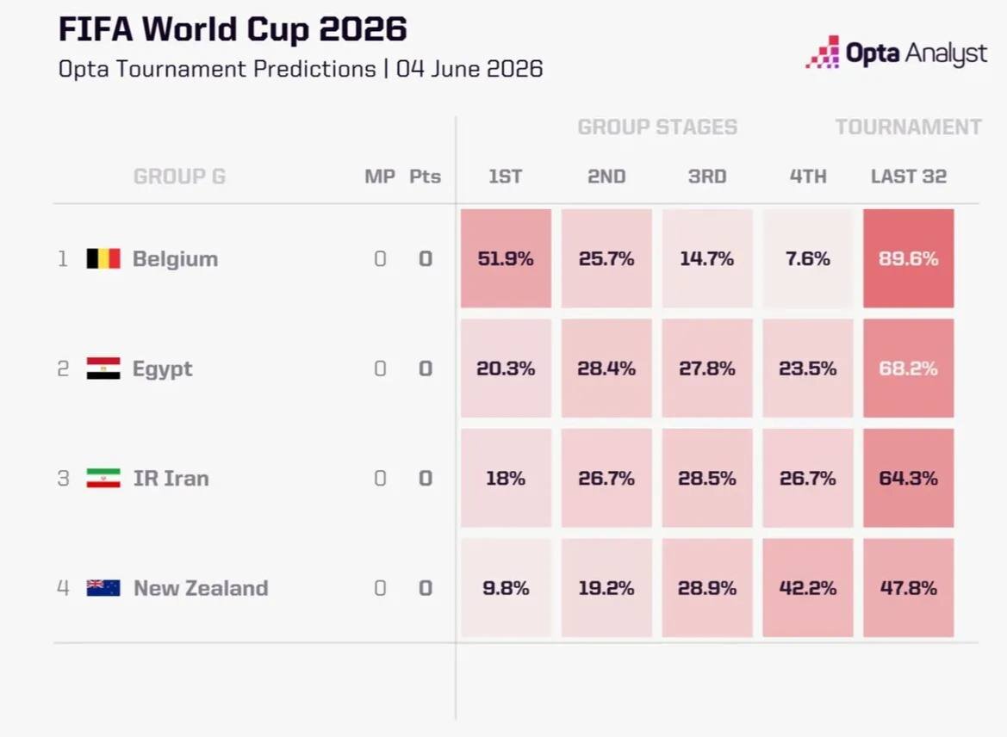Click the GROUP G header label
The width and height of the screenshot is (1007, 737).
pos(180,177)
